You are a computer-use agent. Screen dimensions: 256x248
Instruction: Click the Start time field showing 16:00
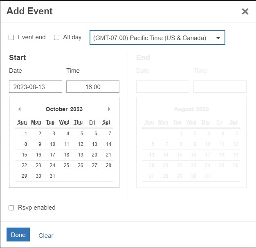pos(93,87)
